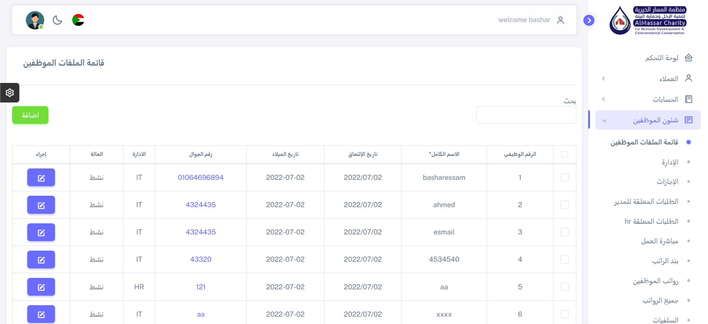Edit the xxxx employee record
Viewport: 708px width, 324px height.
pyautogui.click(x=41, y=314)
